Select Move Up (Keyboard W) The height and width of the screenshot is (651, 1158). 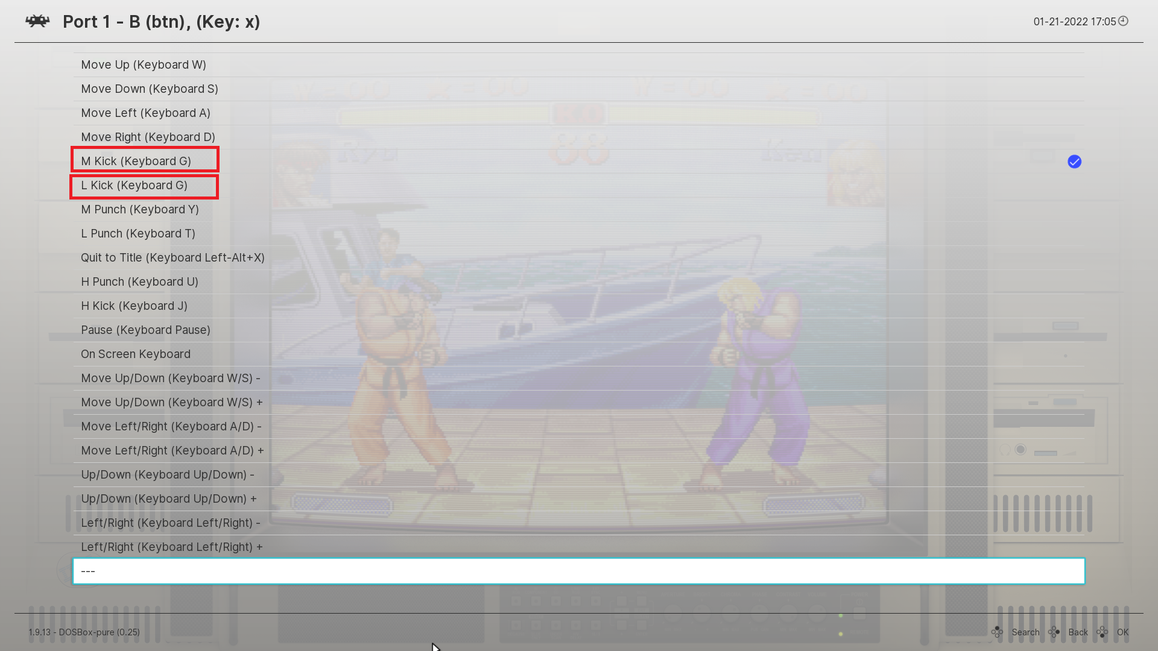[144, 64]
